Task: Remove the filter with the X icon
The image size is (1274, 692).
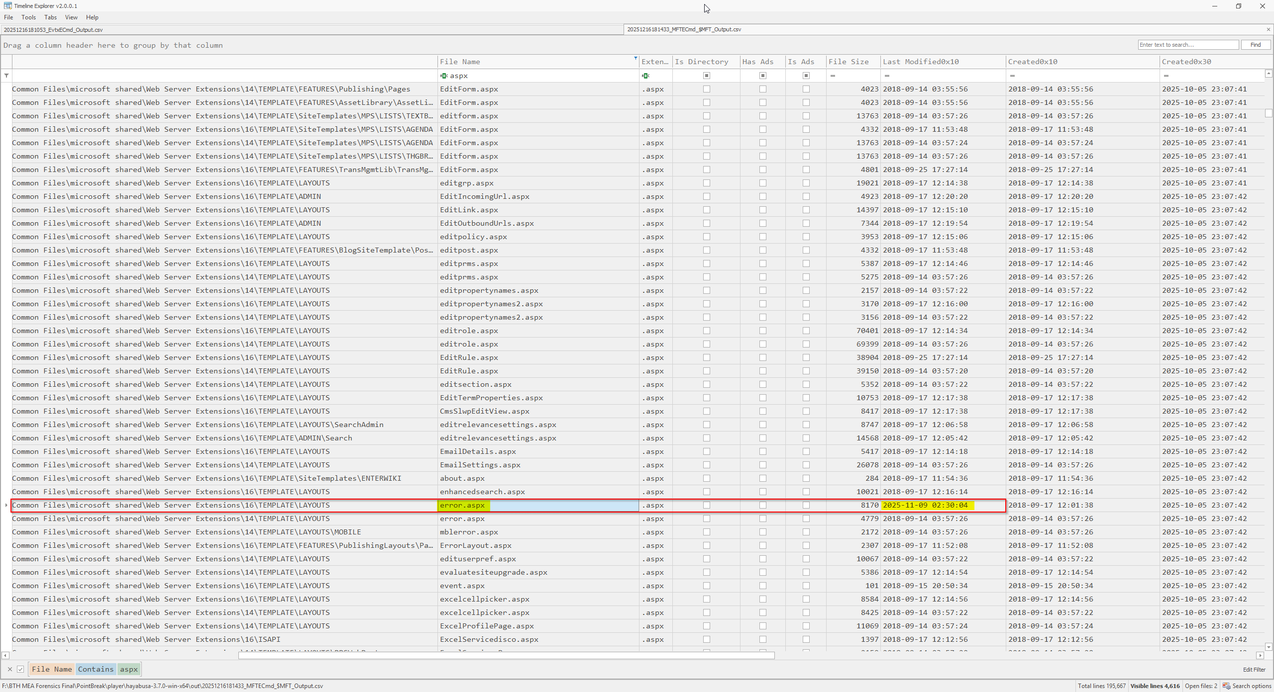Action: point(10,669)
